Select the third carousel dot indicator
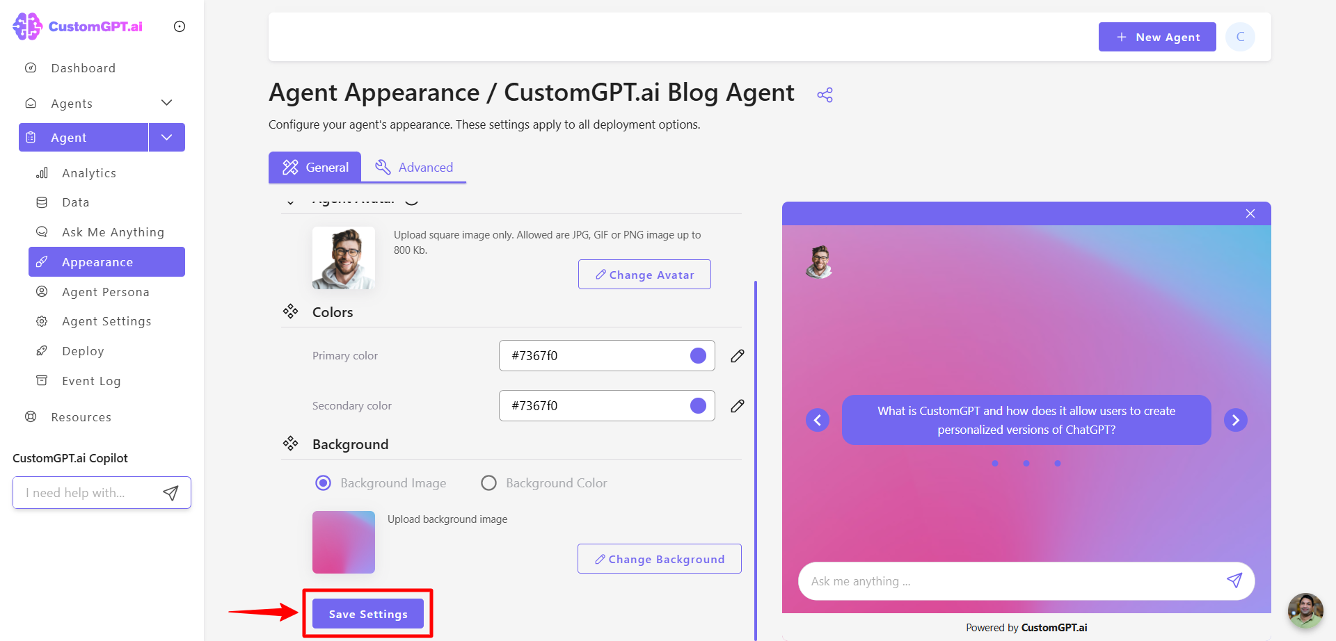This screenshot has width=1336, height=641. click(x=1058, y=463)
